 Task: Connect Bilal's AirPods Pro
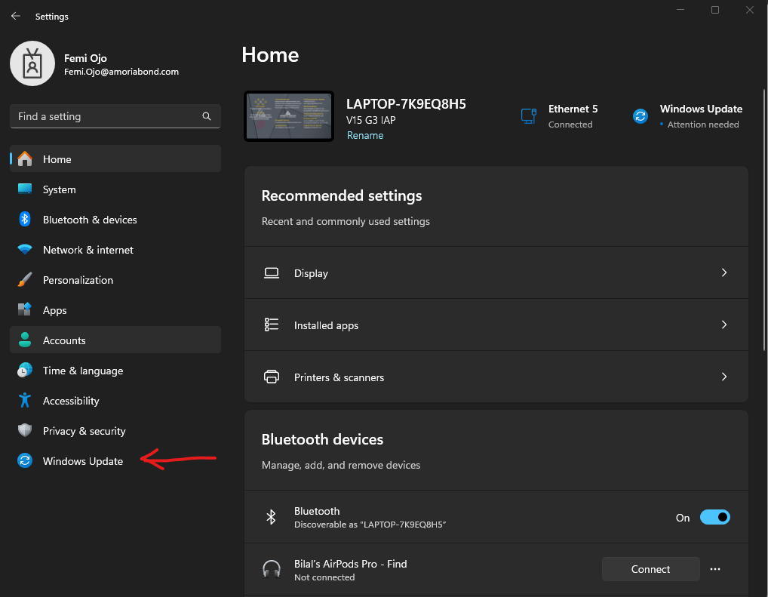(x=650, y=569)
